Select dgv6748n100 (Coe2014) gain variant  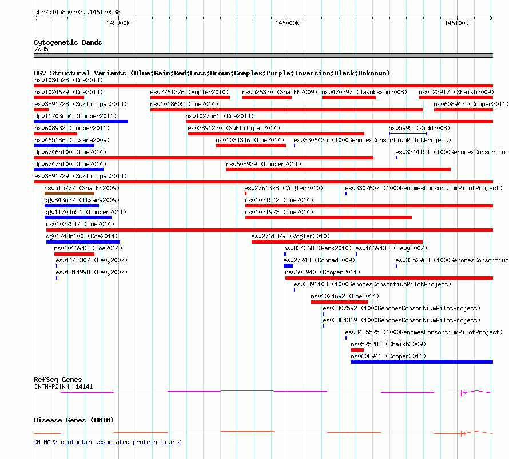pyautogui.click(x=82, y=236)
